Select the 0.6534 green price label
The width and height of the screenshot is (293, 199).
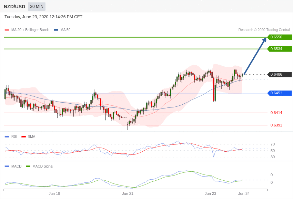coord(280,49)
